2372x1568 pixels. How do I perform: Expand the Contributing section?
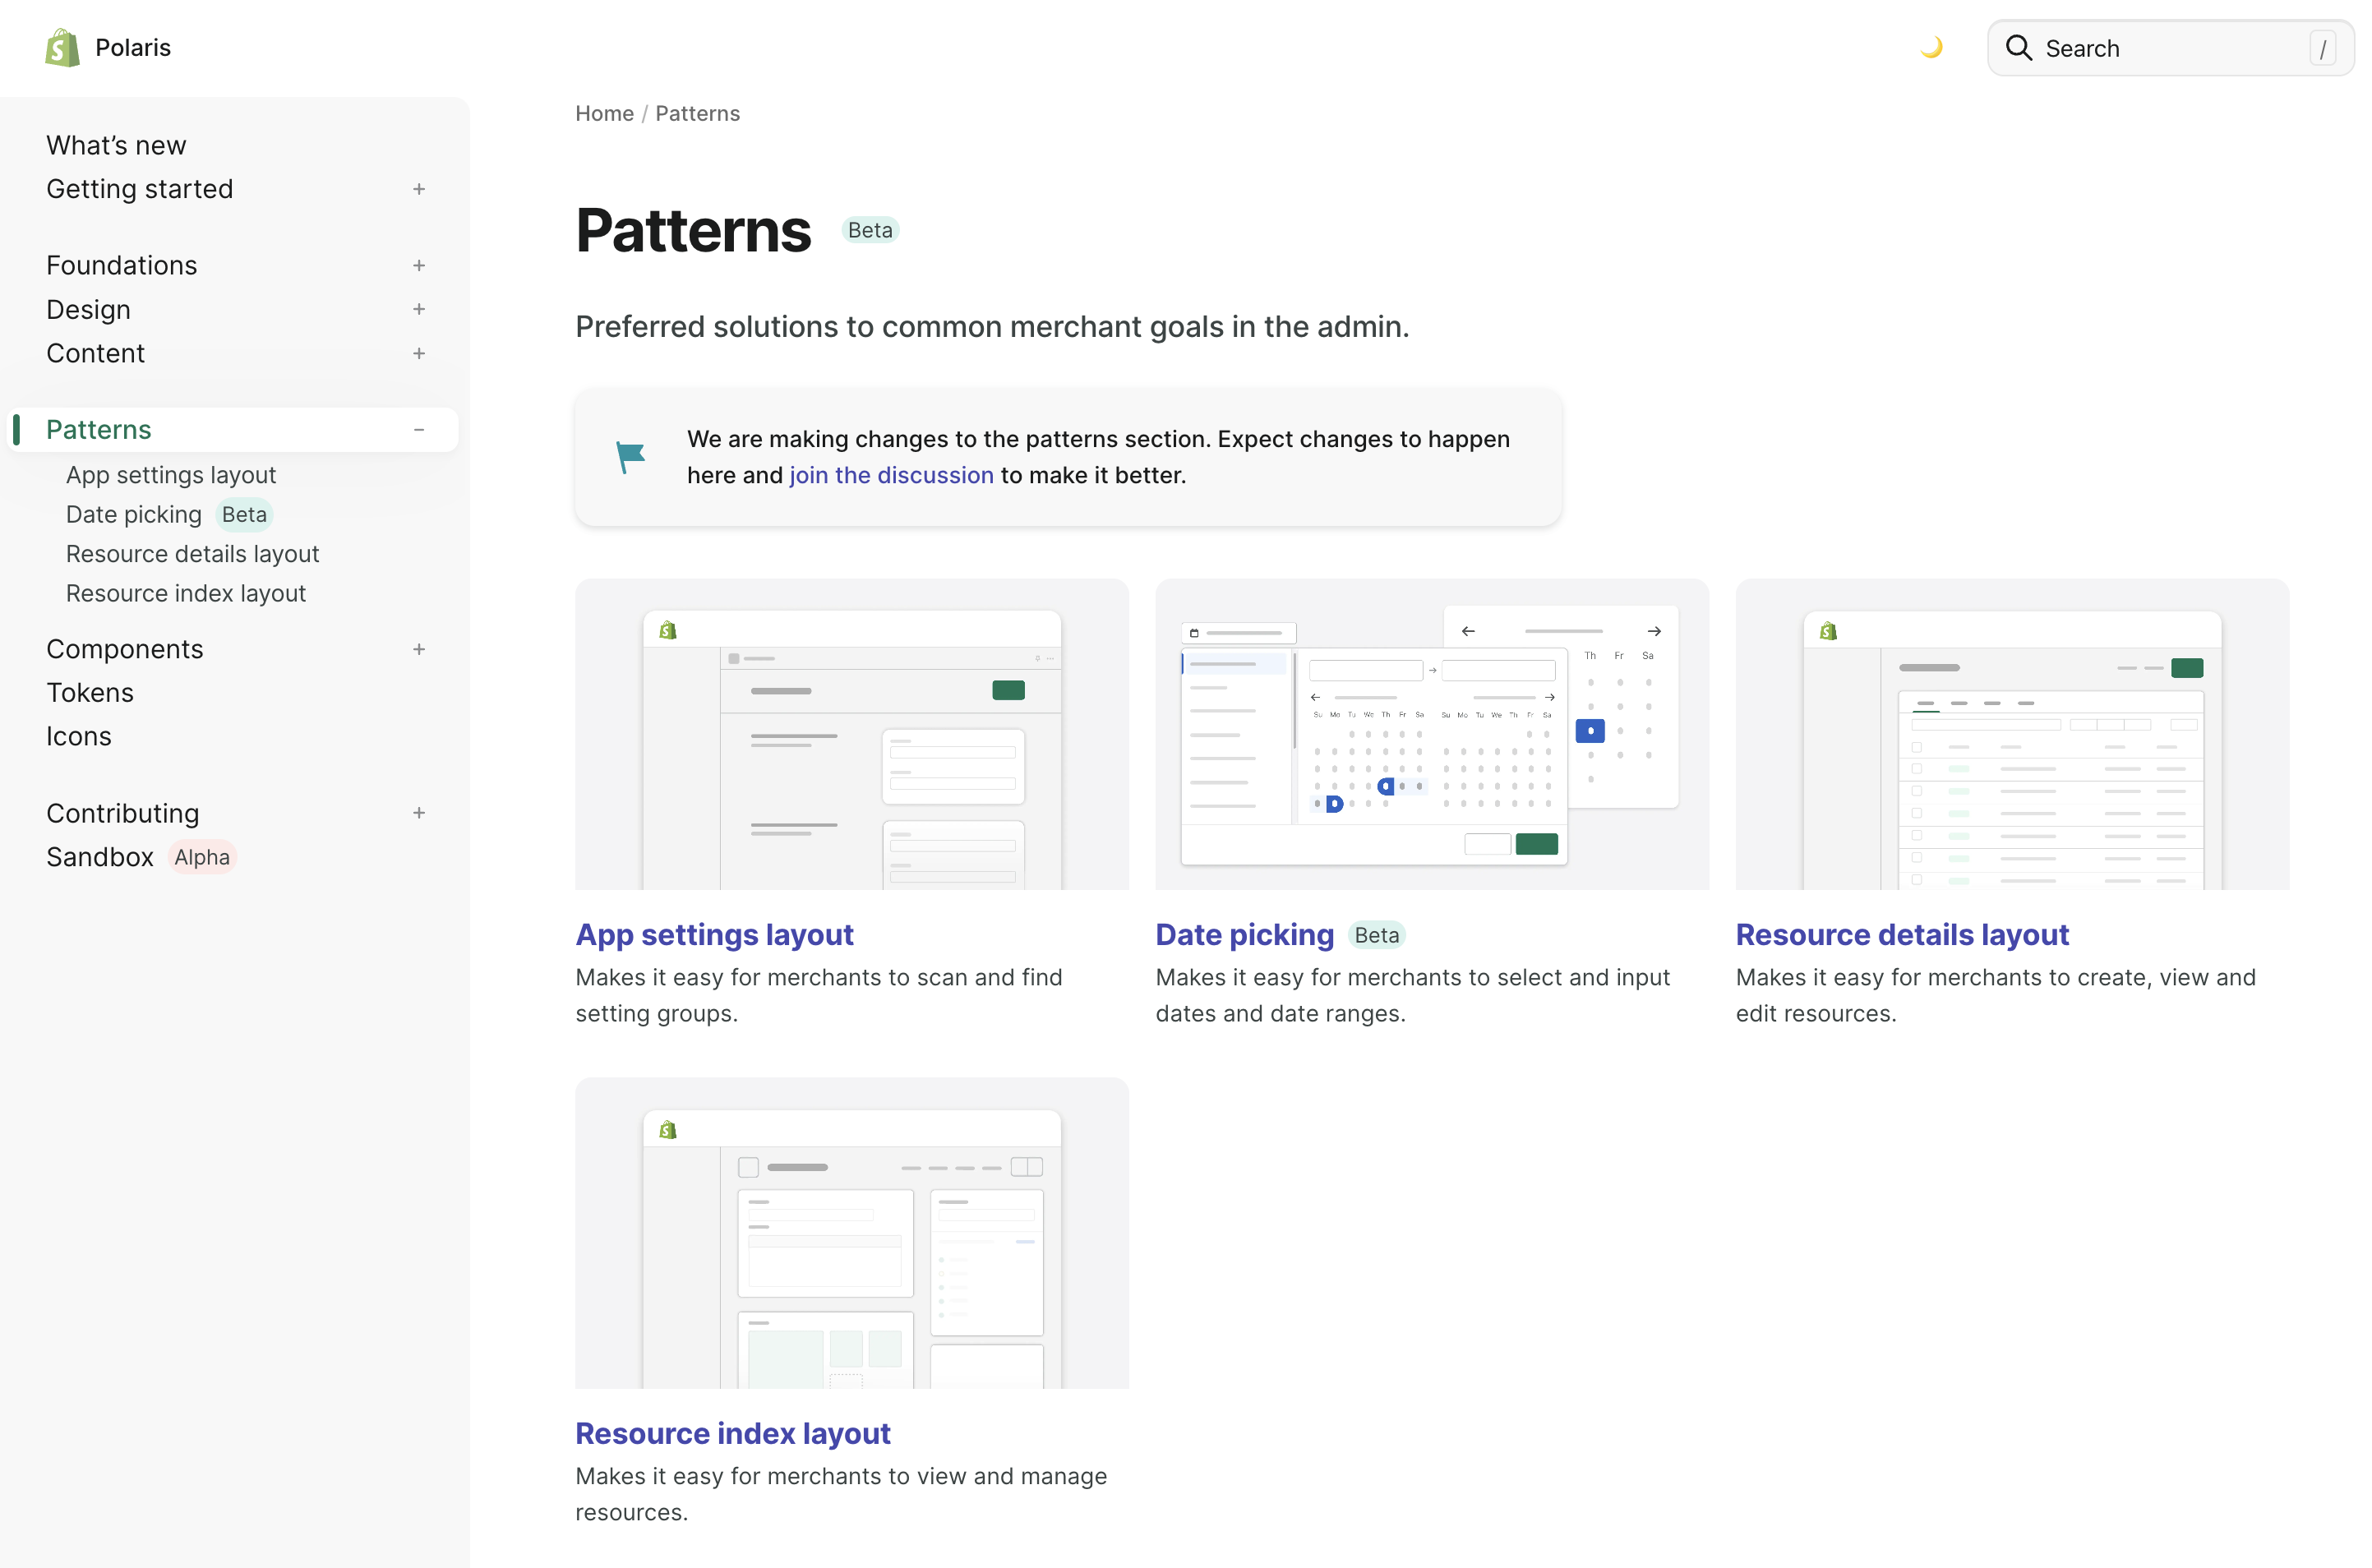[419, 813]
